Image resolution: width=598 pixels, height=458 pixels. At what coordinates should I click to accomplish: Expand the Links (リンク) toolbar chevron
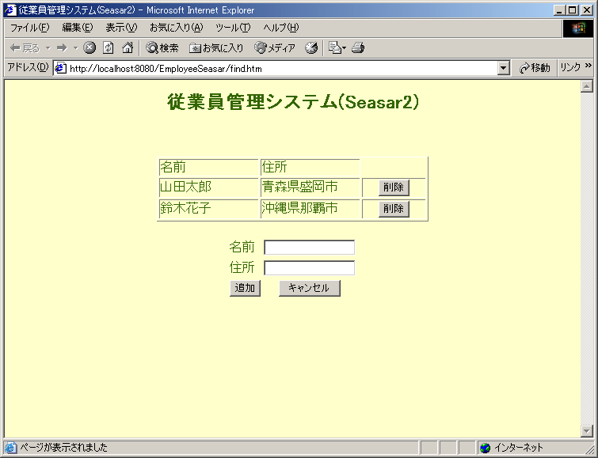(x=588, y=68)
